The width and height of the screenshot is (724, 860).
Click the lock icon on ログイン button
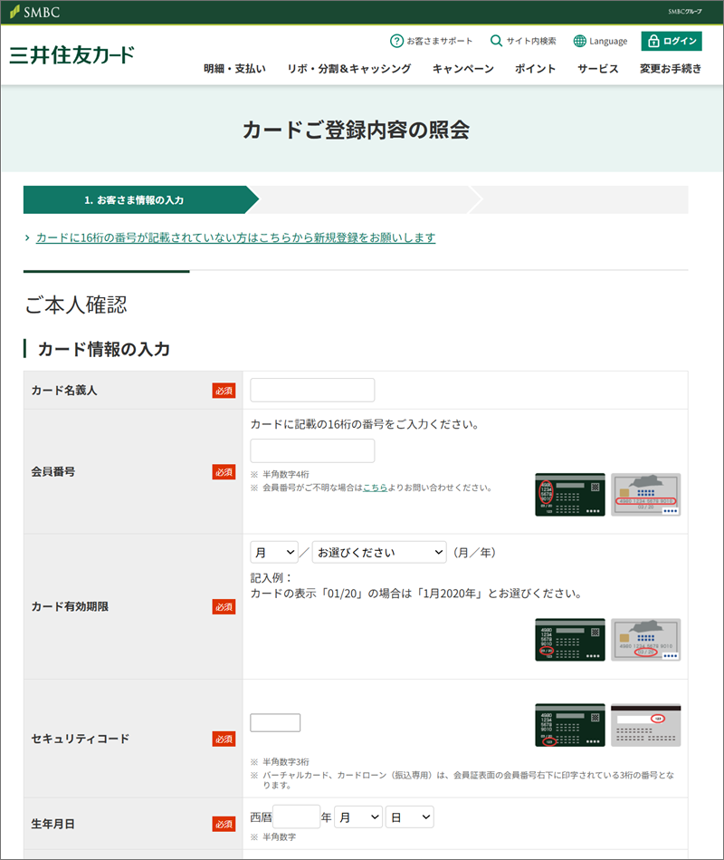(653, 41)
